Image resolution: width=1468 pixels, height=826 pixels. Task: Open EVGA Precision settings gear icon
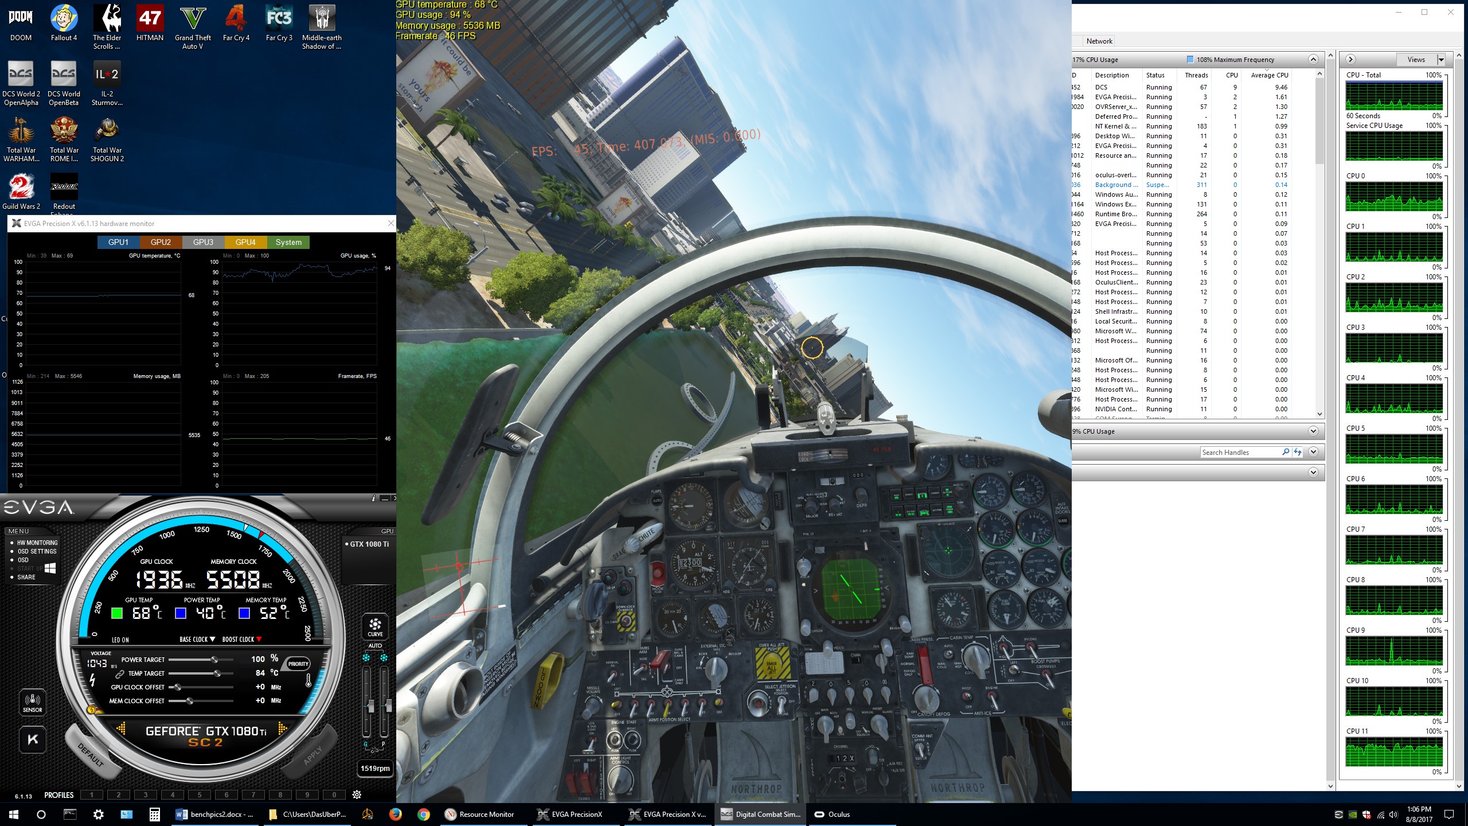pos(357,794)
